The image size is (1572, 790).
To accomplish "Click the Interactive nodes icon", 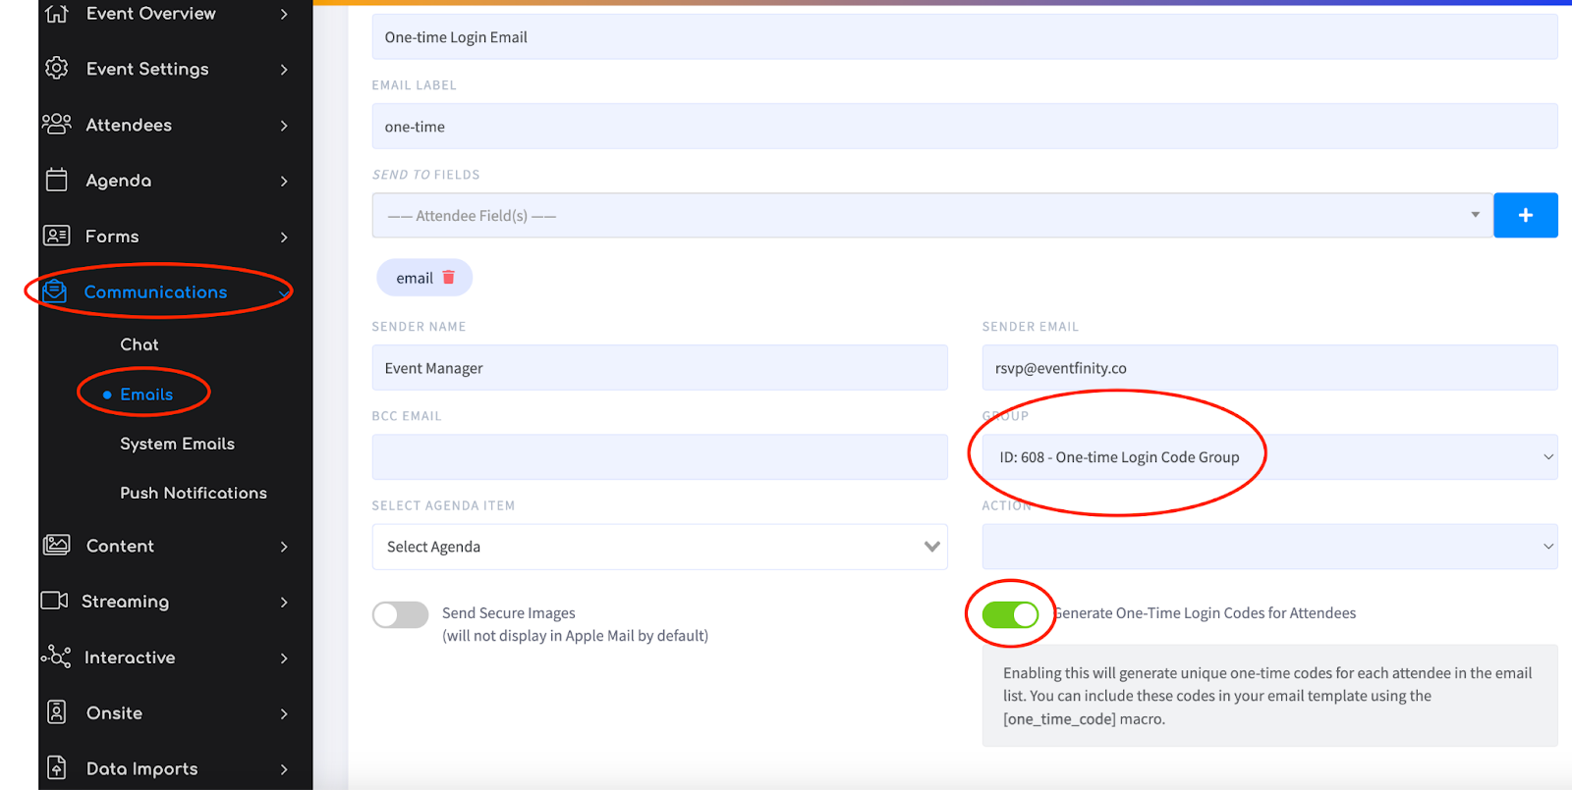I will pos(56,657).
